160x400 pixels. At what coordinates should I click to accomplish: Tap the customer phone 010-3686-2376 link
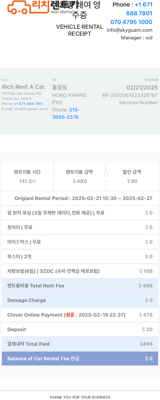tap(66, 114)
